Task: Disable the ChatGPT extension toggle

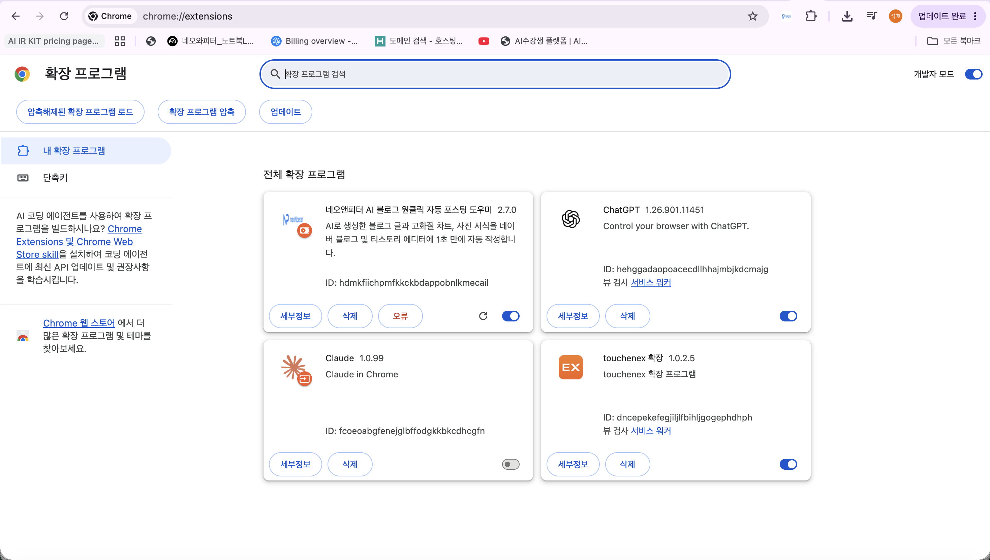Action: pos(788,316)
